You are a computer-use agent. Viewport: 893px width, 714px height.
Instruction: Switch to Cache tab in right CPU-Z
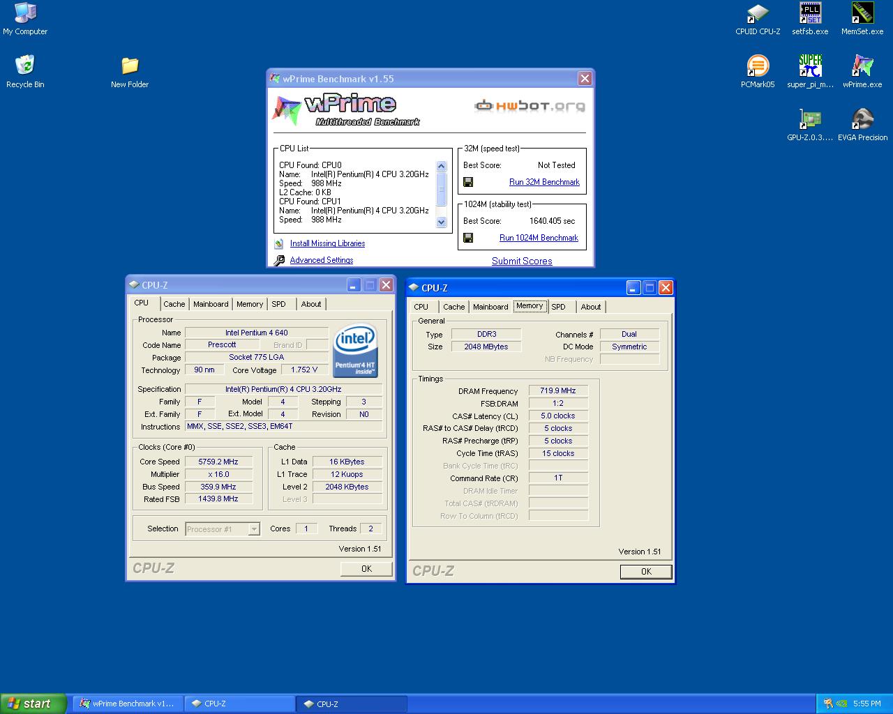coord(453,307)
